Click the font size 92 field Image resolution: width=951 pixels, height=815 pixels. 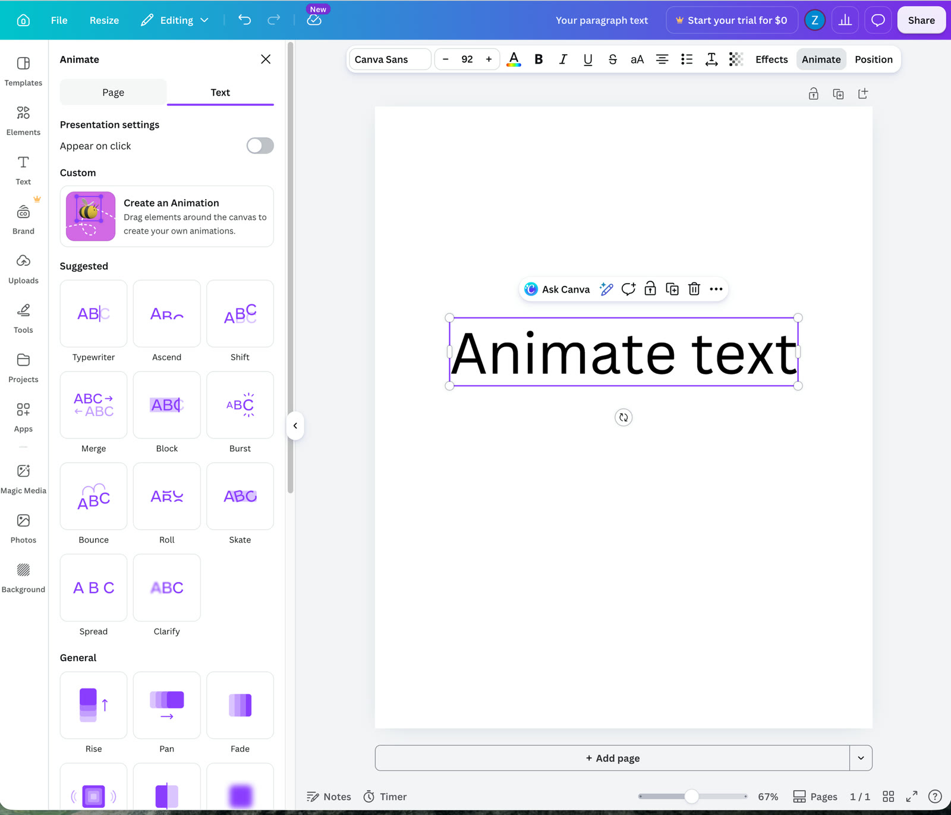467,59
